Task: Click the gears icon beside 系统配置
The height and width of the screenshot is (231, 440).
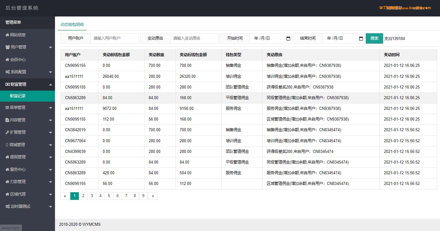Action: (x=8, y=72)
